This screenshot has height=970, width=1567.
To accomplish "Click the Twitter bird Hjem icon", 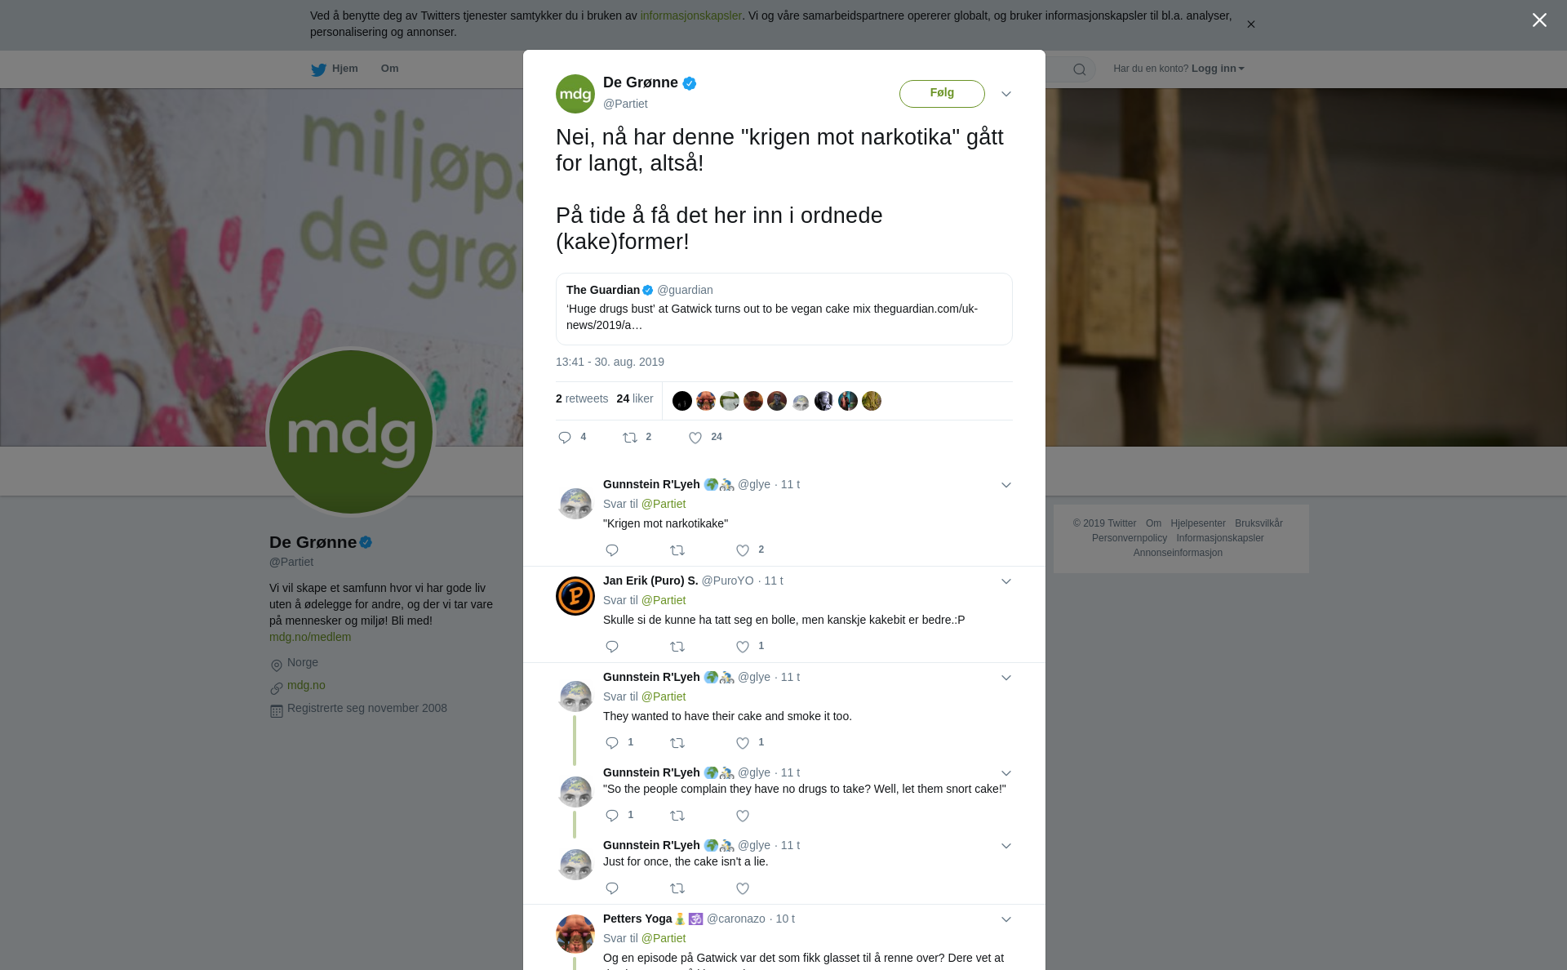I will [x=318, y=69].
